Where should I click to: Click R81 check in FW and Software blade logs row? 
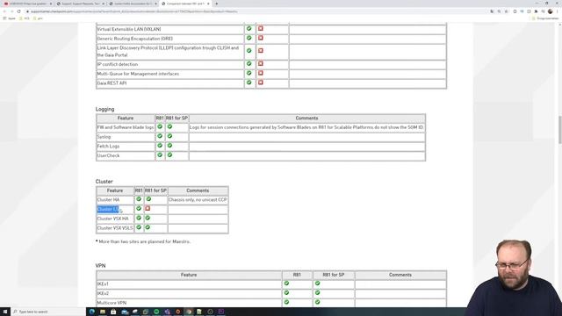[x=160, y=126]
